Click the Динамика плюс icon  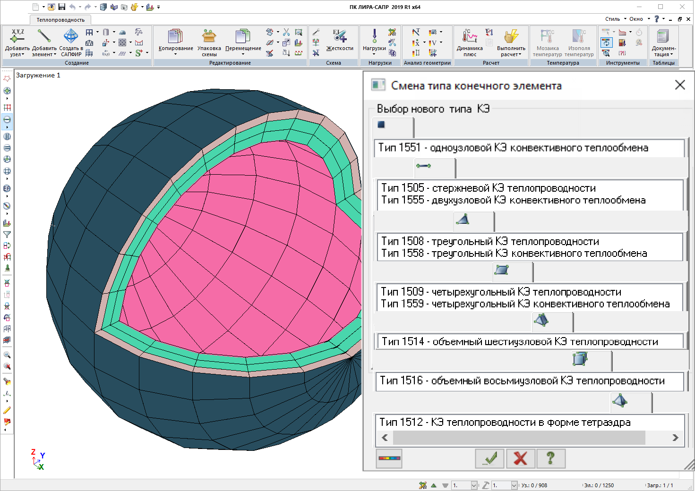470,37
